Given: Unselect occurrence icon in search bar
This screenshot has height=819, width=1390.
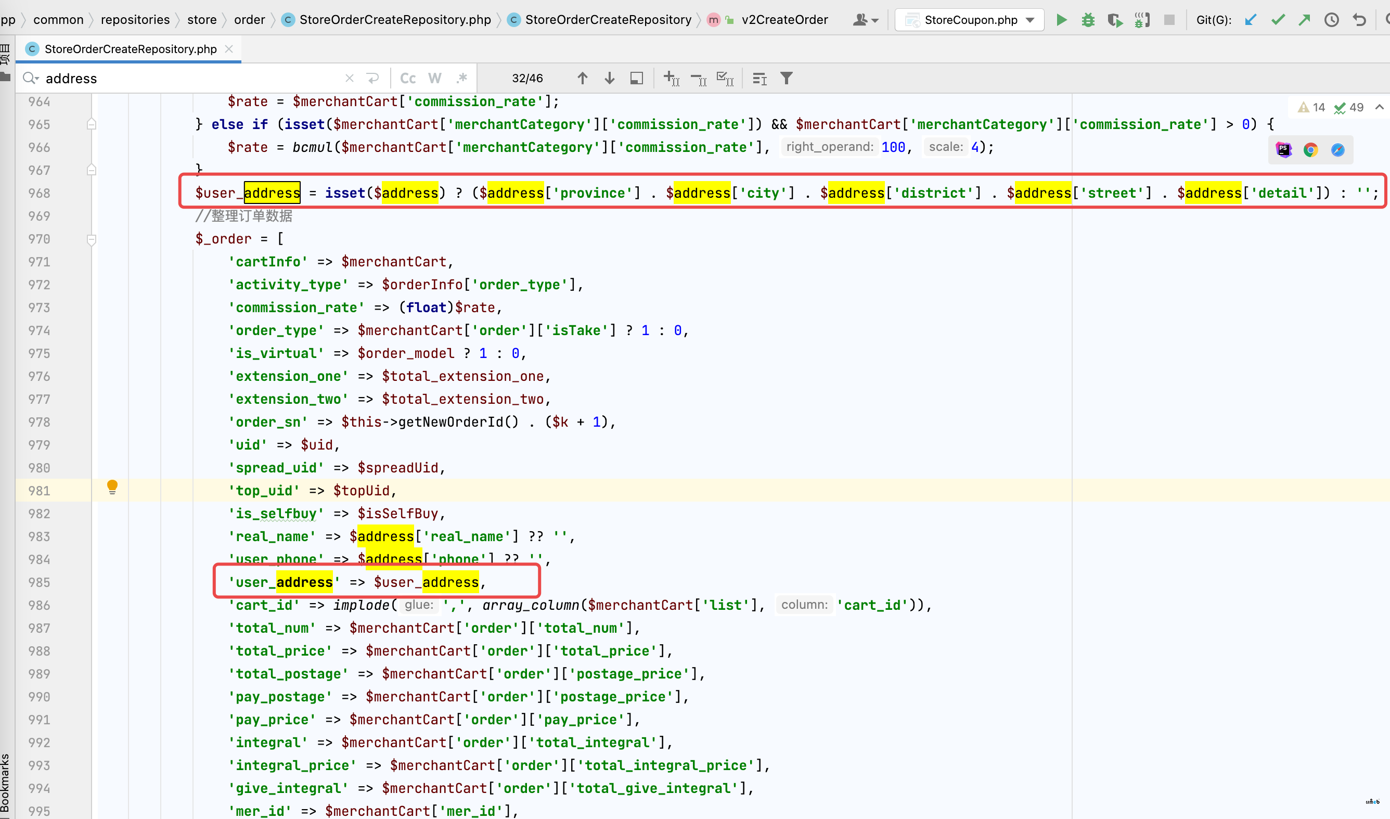Looking at the screenshot, I should tap(698, 80).
